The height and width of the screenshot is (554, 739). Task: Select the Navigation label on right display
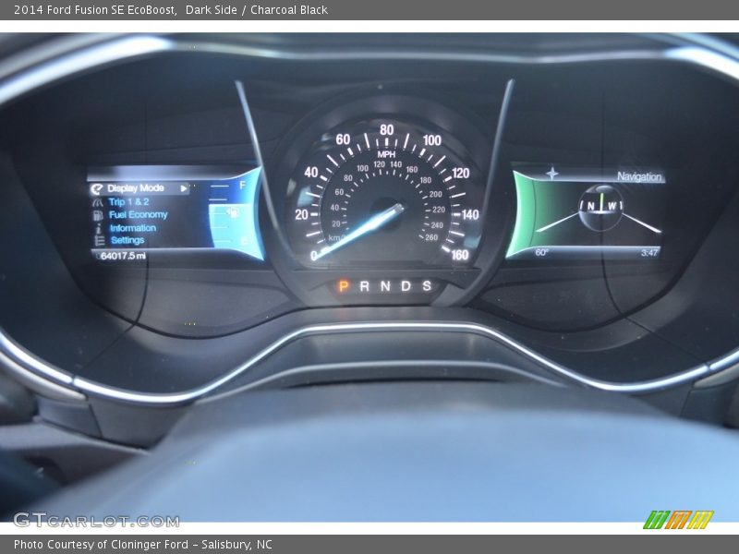[640, 175]
